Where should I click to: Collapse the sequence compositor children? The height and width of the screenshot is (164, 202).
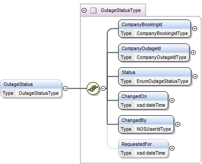coord(103,88)
